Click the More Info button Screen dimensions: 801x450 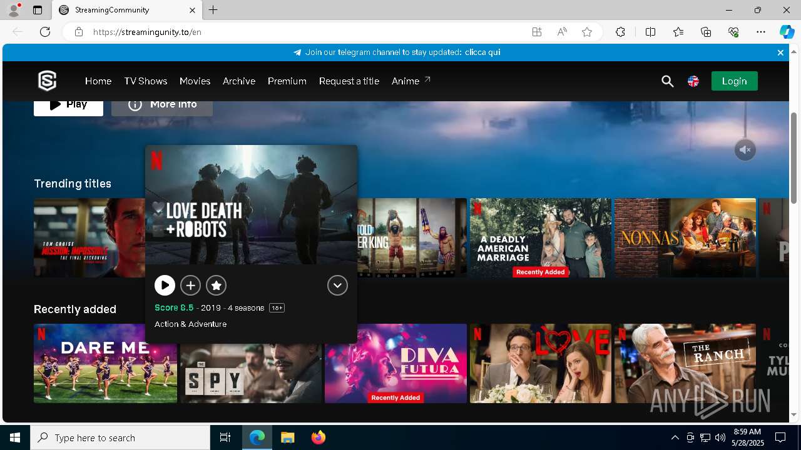click(162, 107)
